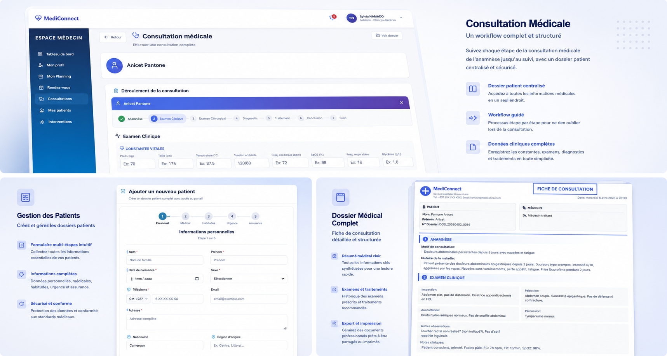Click the Résumé médical clair icon
667x356 pixels.
(x=334, y=256)
